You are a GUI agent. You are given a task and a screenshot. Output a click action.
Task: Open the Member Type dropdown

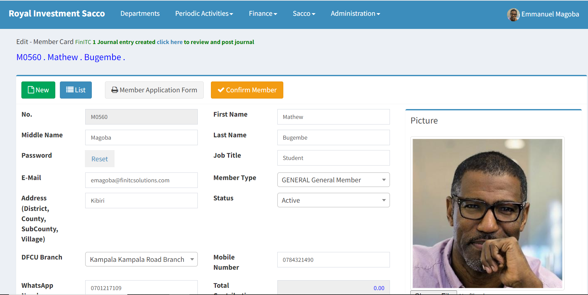point(333,180)
